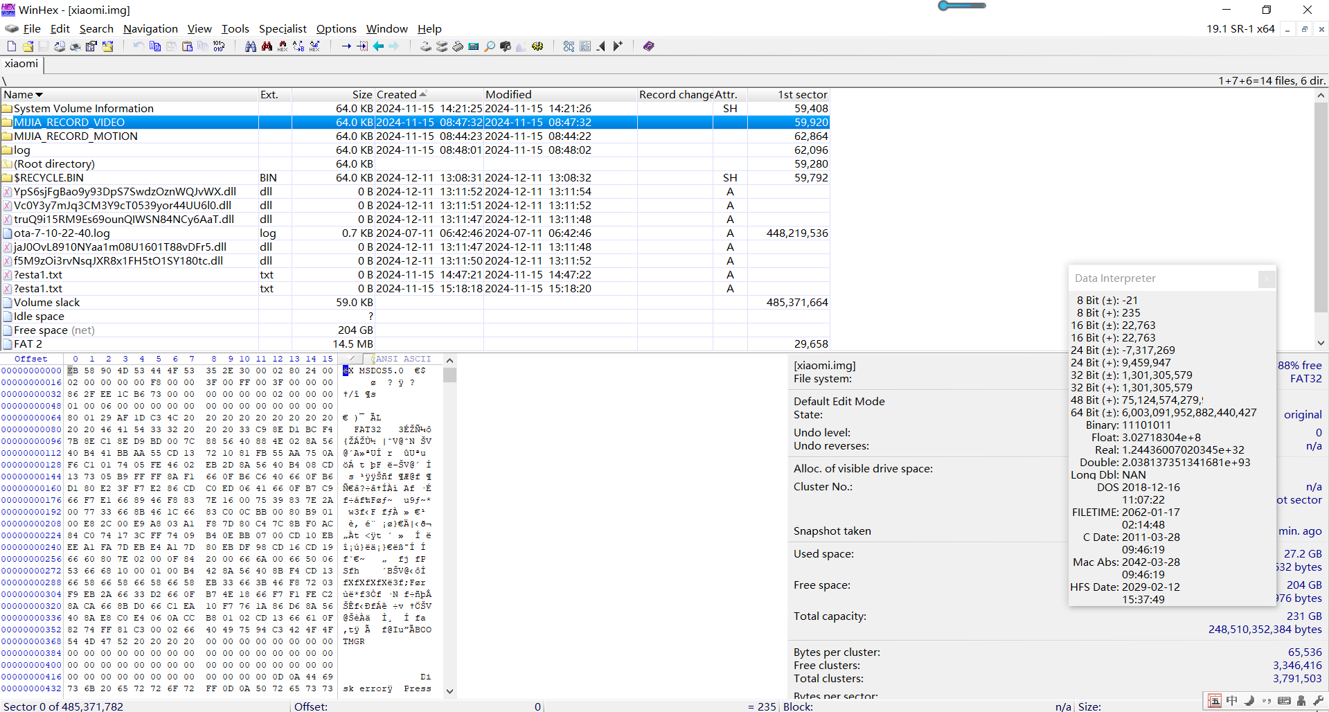Viewport: 1329px width, 712px height.
Task: Click the Open Disk drive icon
Action: click(x=425, y=46)
